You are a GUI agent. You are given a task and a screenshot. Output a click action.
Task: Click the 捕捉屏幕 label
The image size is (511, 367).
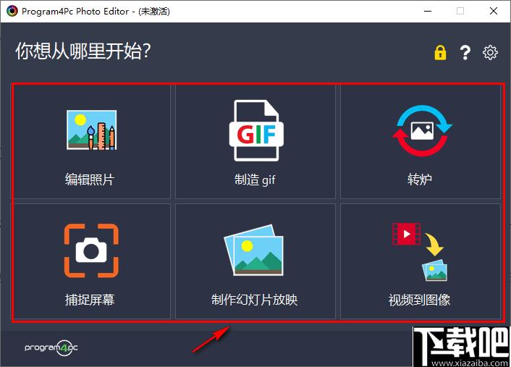pos(90,300)
